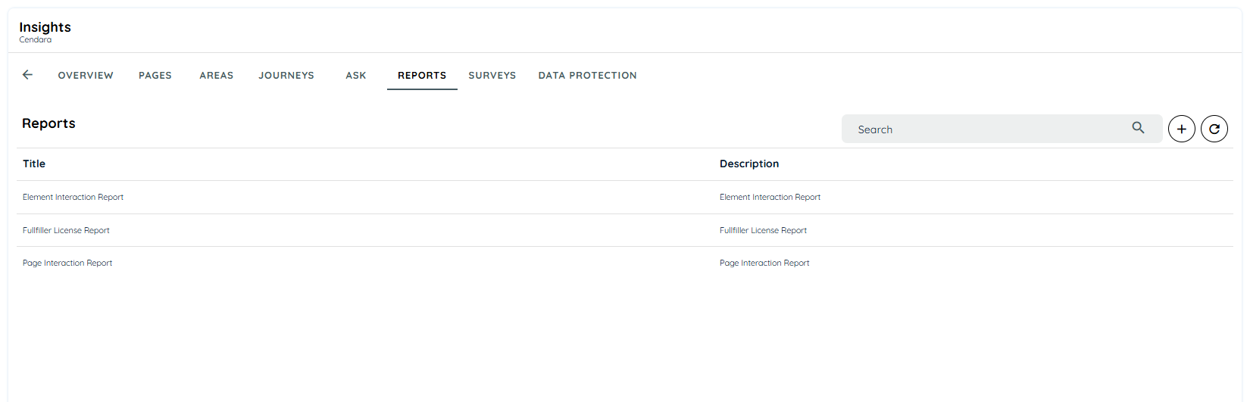Click the Title column header
1250x402 pixels.
coord(34,164)
